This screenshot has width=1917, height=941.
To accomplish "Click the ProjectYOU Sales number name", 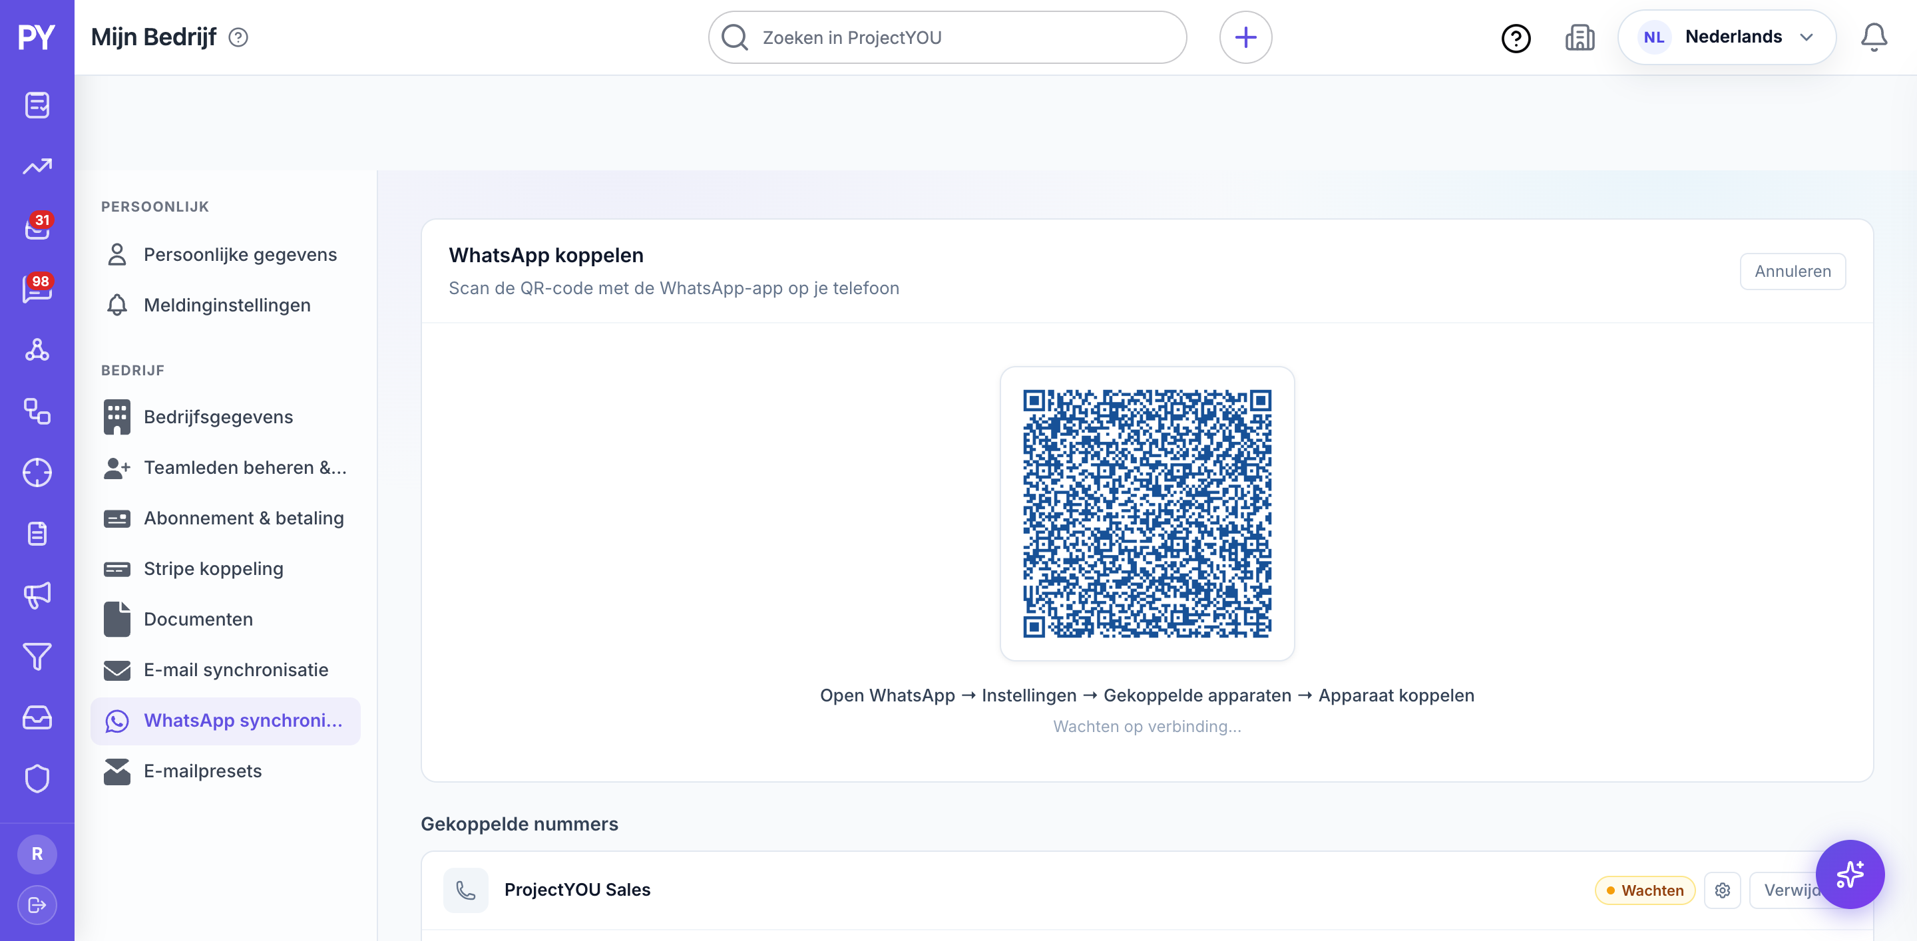I will [576, 890].
